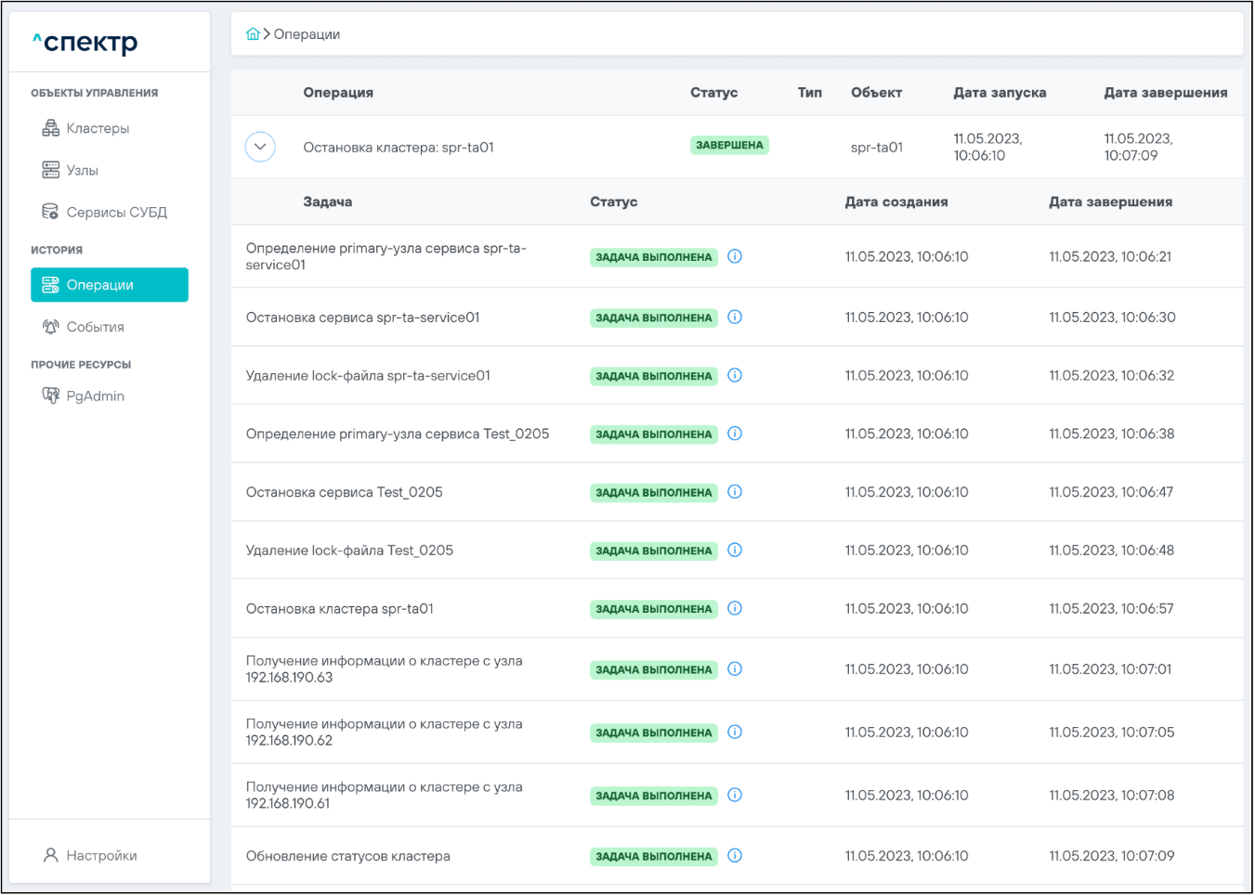This screenshot has height=895, width=1255.
Task: Open Настройки at the sidebar bottom
Action: click(101, 855)
